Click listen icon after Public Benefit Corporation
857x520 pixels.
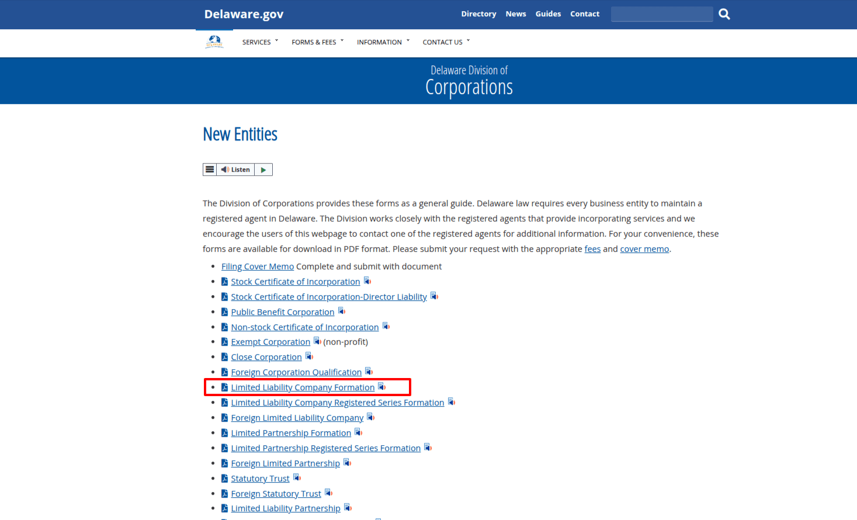[342, 311]
